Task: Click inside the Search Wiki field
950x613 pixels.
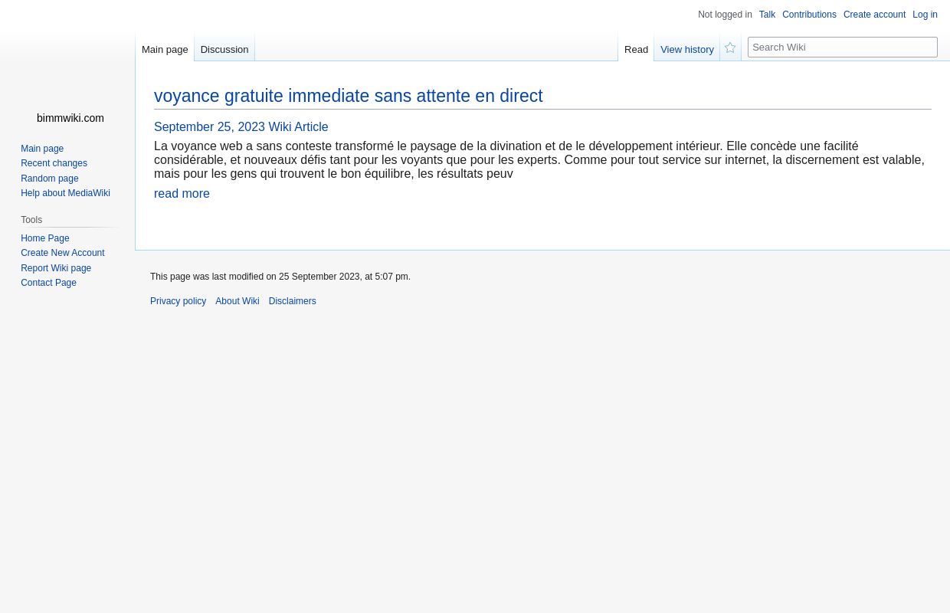Action: [843, 47]
